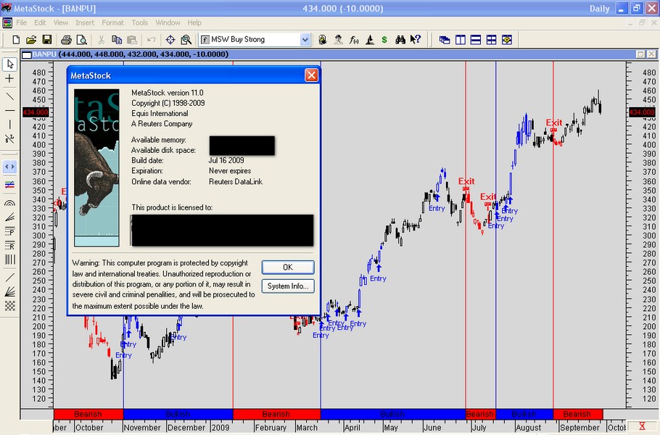The height and width of the screenshot is (435, 660).
Task: Tile windows in stacked rows icon
Action: pos(476,40)
